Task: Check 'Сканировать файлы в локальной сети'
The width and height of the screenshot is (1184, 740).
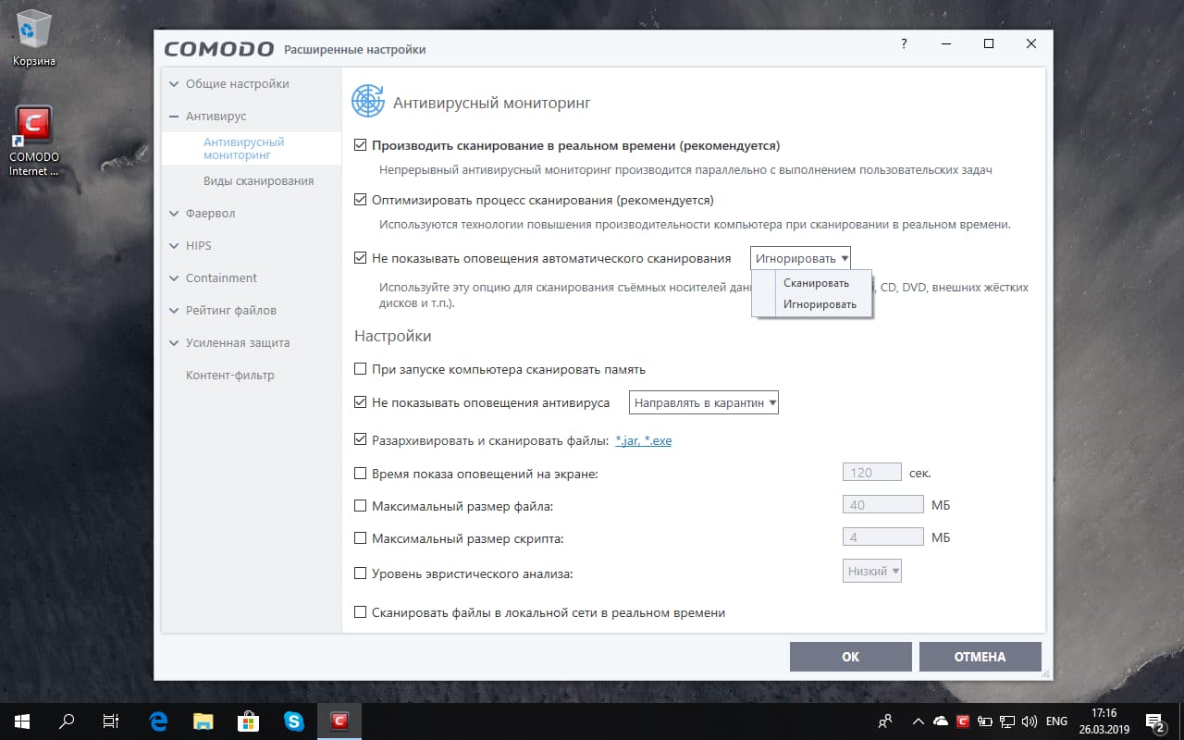Action: [x=361, y=612]
